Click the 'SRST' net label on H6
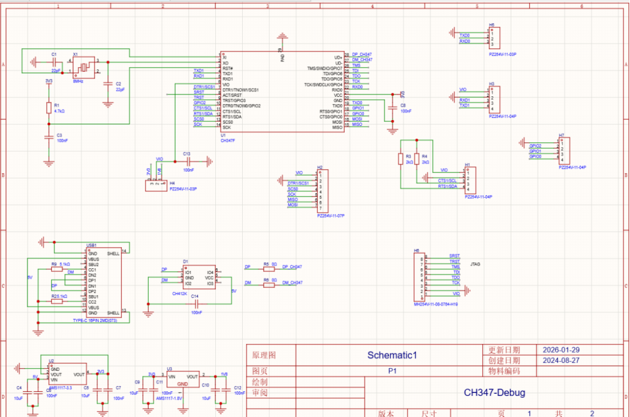 pyautogui.click(x=454, y=256)
